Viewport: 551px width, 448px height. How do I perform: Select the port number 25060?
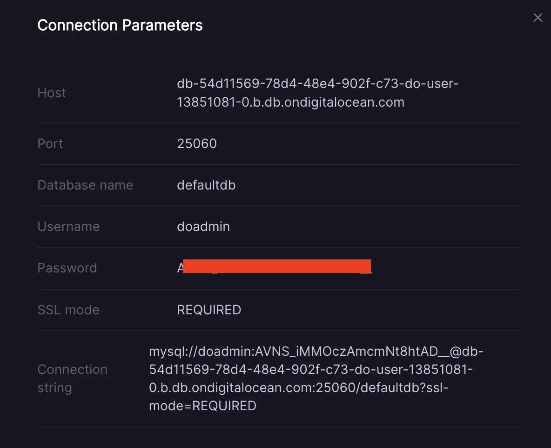[x=197, y=143]
